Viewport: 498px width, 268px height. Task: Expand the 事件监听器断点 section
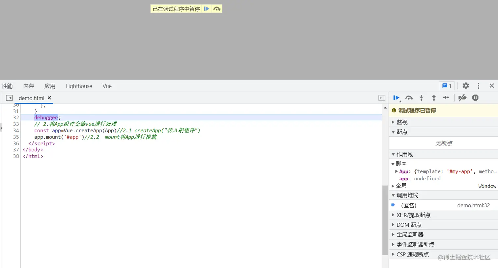click(x=443, y=244)
